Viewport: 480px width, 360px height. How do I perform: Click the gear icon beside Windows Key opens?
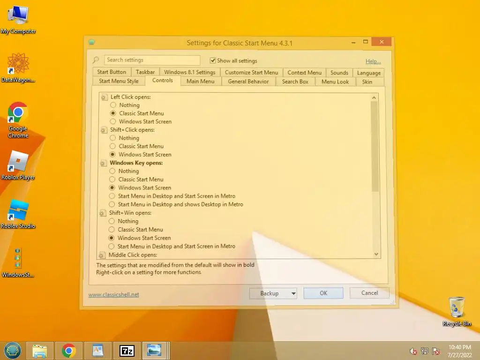click(x=104, y=163)
